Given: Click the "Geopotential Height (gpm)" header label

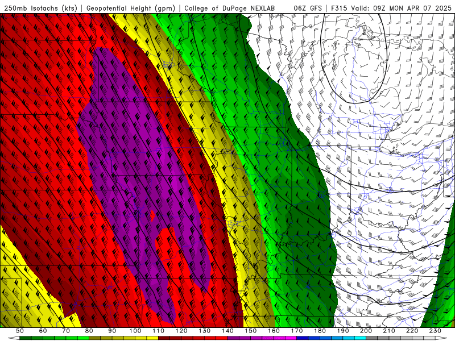Looking at the screenshot, I should (131, 8).
